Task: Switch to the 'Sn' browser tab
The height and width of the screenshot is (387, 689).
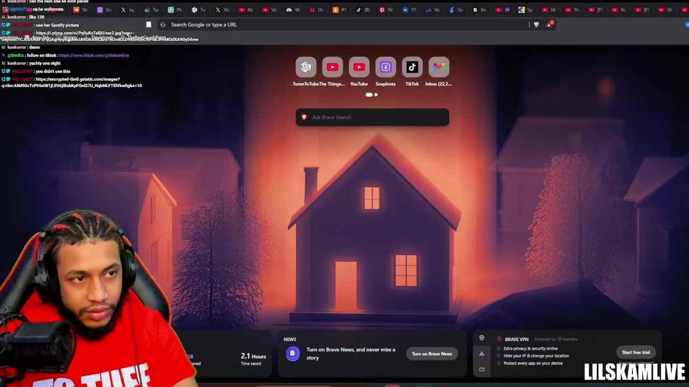Action: pos(104,10)
